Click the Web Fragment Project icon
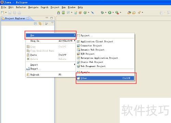Viewport: 171px width, 123px height. click(78, 66)
